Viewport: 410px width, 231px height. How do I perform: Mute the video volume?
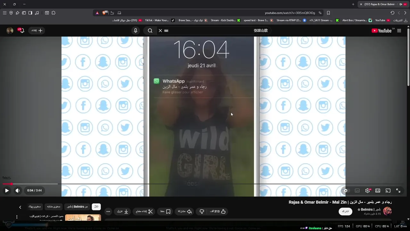click(18, 191)
